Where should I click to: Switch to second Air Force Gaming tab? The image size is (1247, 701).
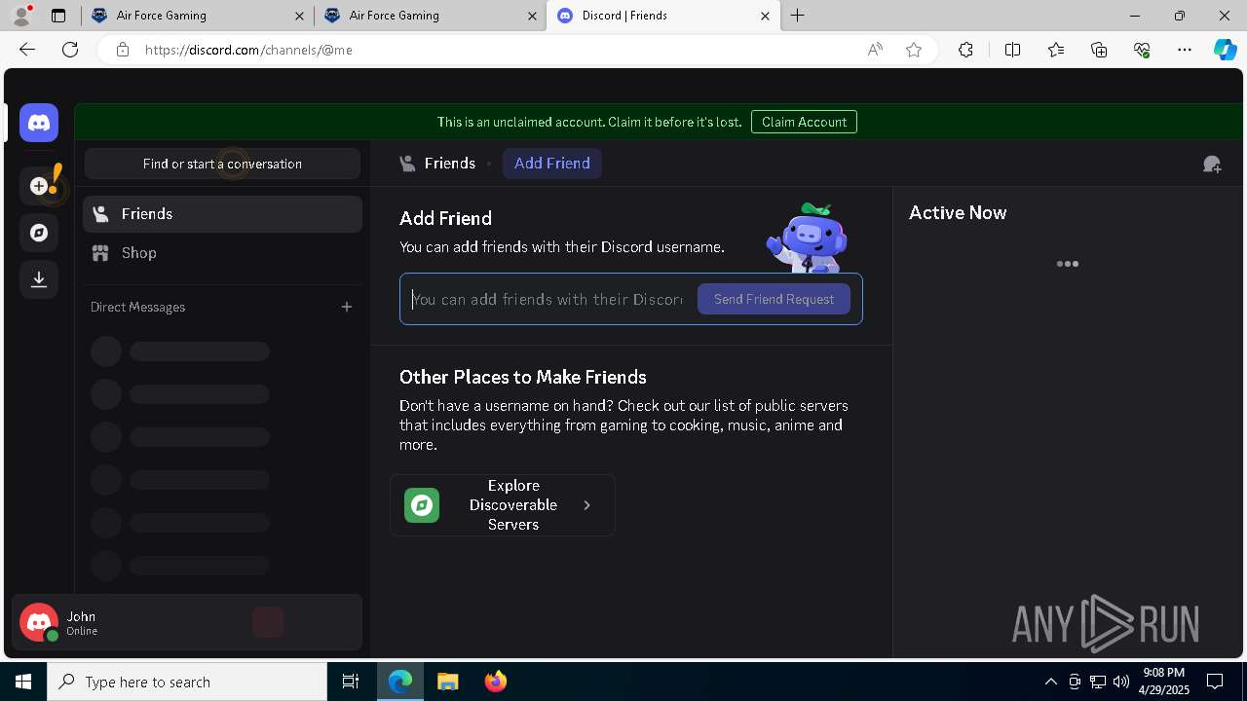point(430,16)
